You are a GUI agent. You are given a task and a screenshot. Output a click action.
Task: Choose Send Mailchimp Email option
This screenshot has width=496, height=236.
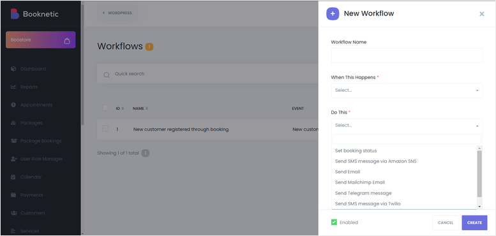(404, 182)
